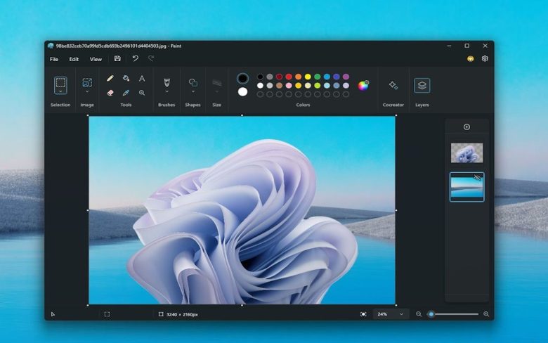Viewport: 548px width, 343px height.
Task: Select the Color picker eyedropper tool
Action: pyautogui.click(x=126, y=93)
